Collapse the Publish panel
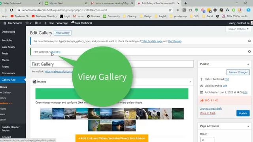Viewport: 253px width, 142px height. pyautogui.click(x=248, y=64)
